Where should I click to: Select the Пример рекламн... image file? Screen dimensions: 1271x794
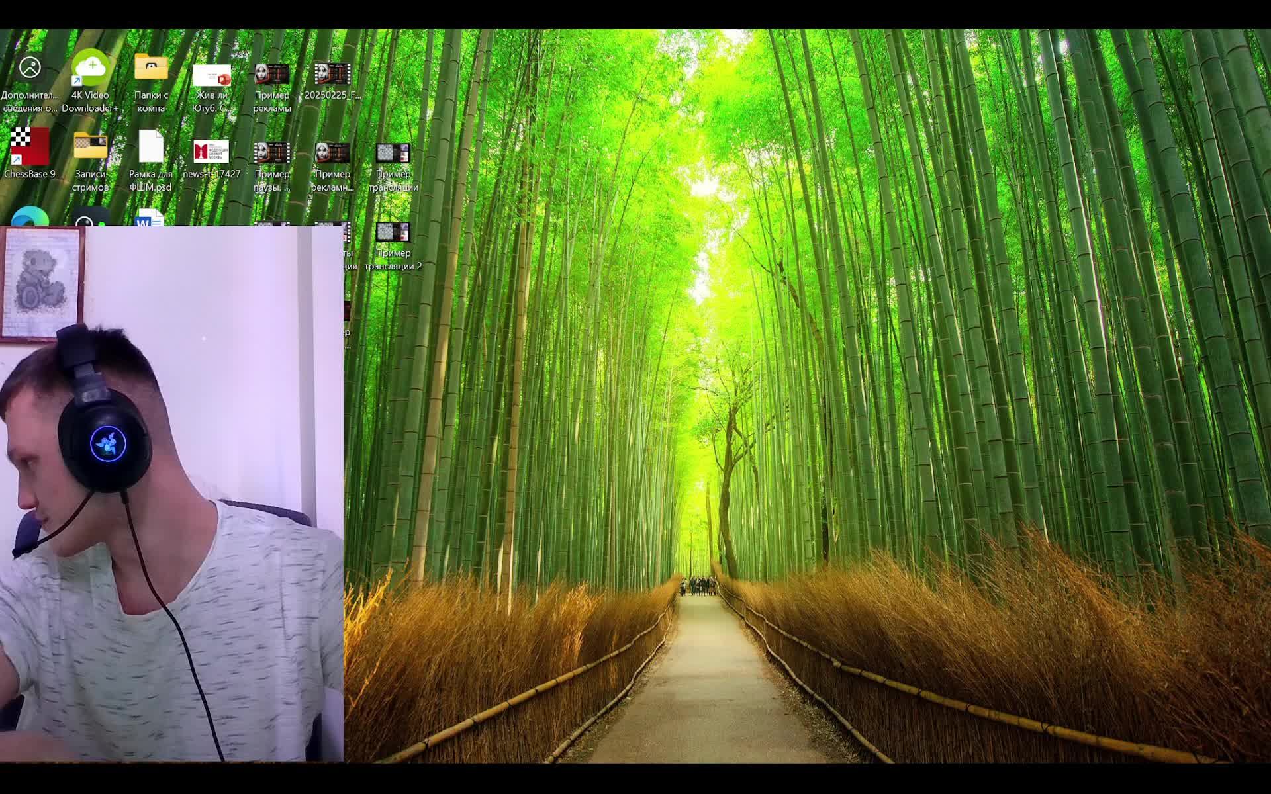click(x=332, y=154)
